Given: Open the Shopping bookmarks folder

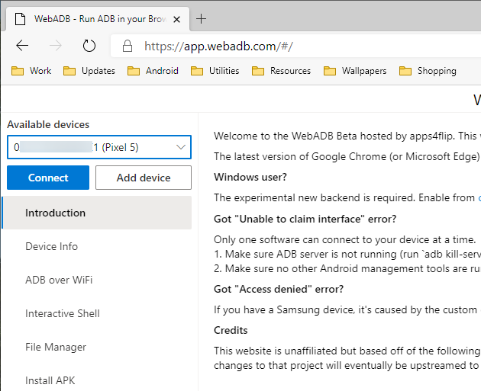Looking at the screenshot, I should [x=428, y=71].
